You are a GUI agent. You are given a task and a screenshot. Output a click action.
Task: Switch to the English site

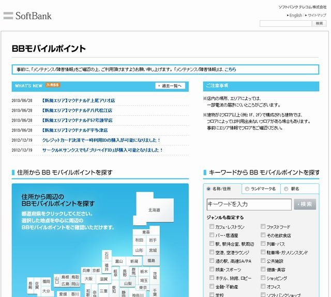[x=295, y=16]
